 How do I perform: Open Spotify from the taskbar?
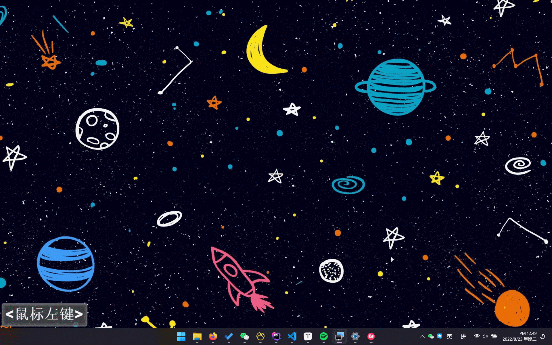point(324,336)
